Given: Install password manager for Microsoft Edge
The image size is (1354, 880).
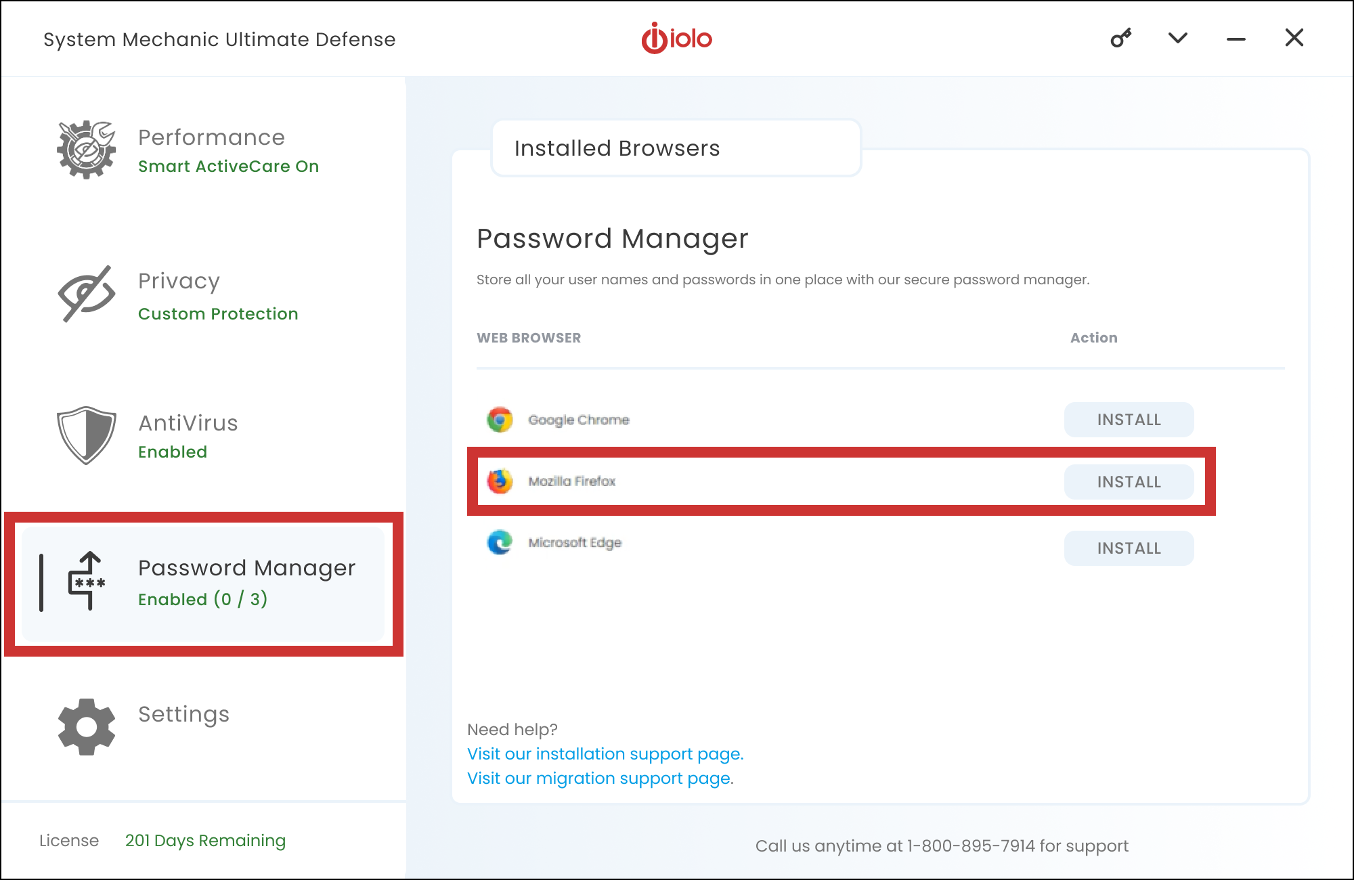Looking at the screenshot, I should [x=1129, y=548].
